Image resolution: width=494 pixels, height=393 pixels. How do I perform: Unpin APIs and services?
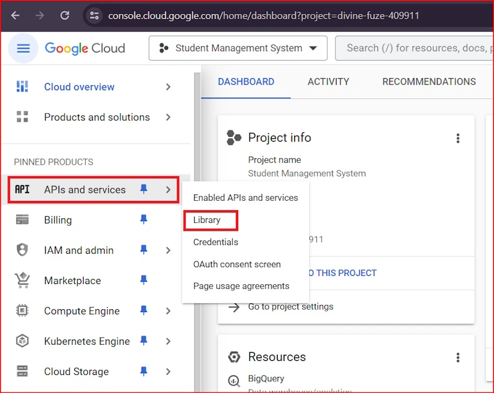(x=144, y=189)
